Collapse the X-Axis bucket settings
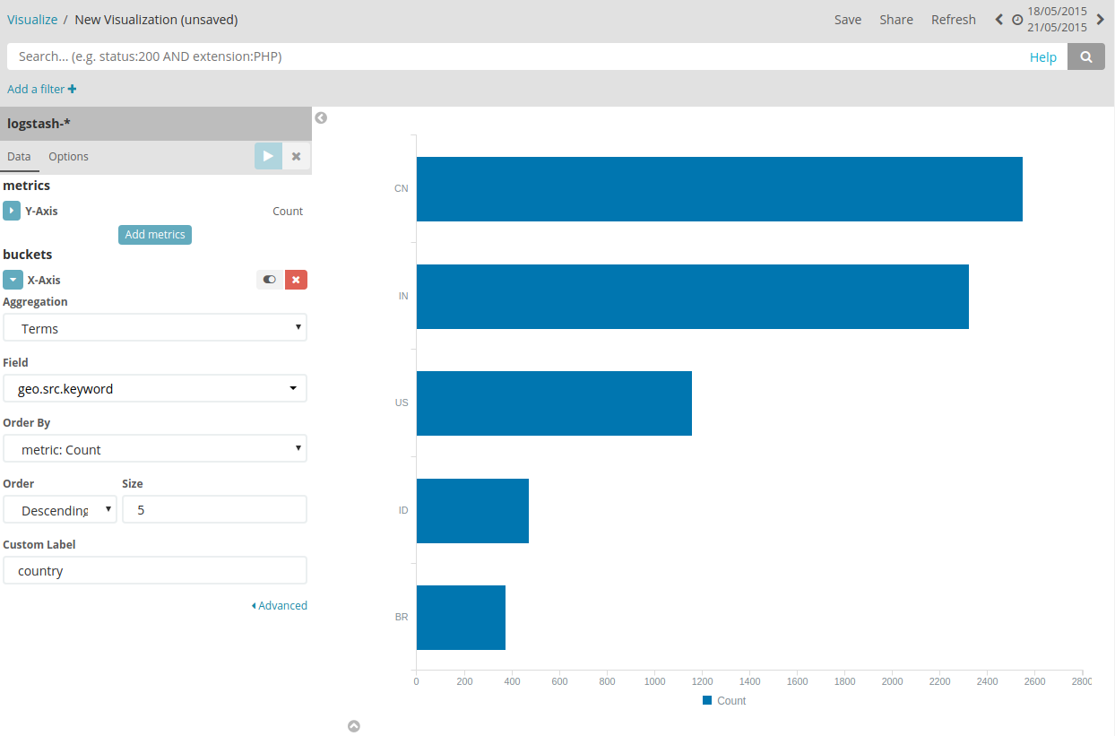Image resolution: width=1115 pixels, height=736 pixels. pos(13,280)
